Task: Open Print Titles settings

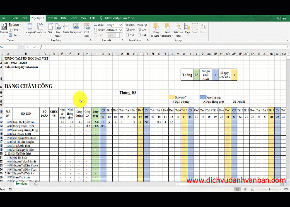Action: [x=87, y=30]
